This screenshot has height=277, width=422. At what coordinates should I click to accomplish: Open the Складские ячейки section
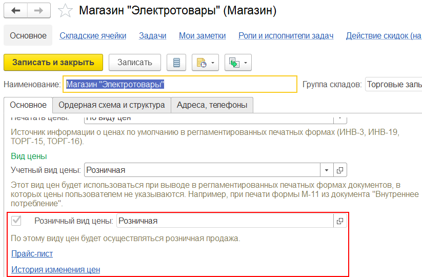coord(93,35)
